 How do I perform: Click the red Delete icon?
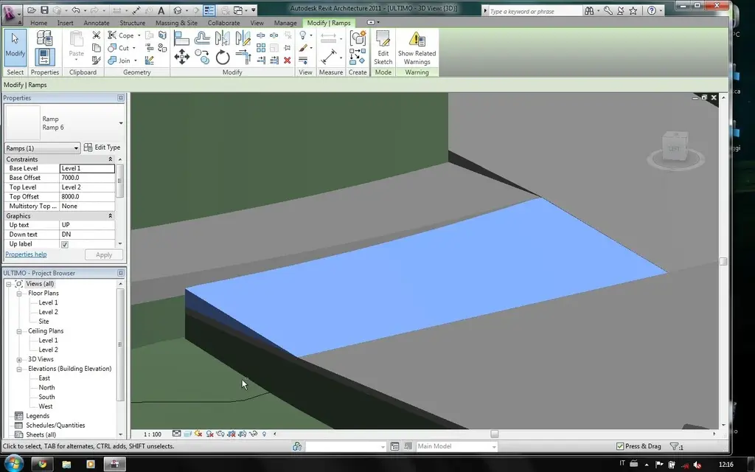287,60
